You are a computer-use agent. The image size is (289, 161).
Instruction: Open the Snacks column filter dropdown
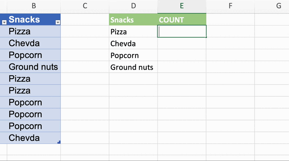[57, 22]
